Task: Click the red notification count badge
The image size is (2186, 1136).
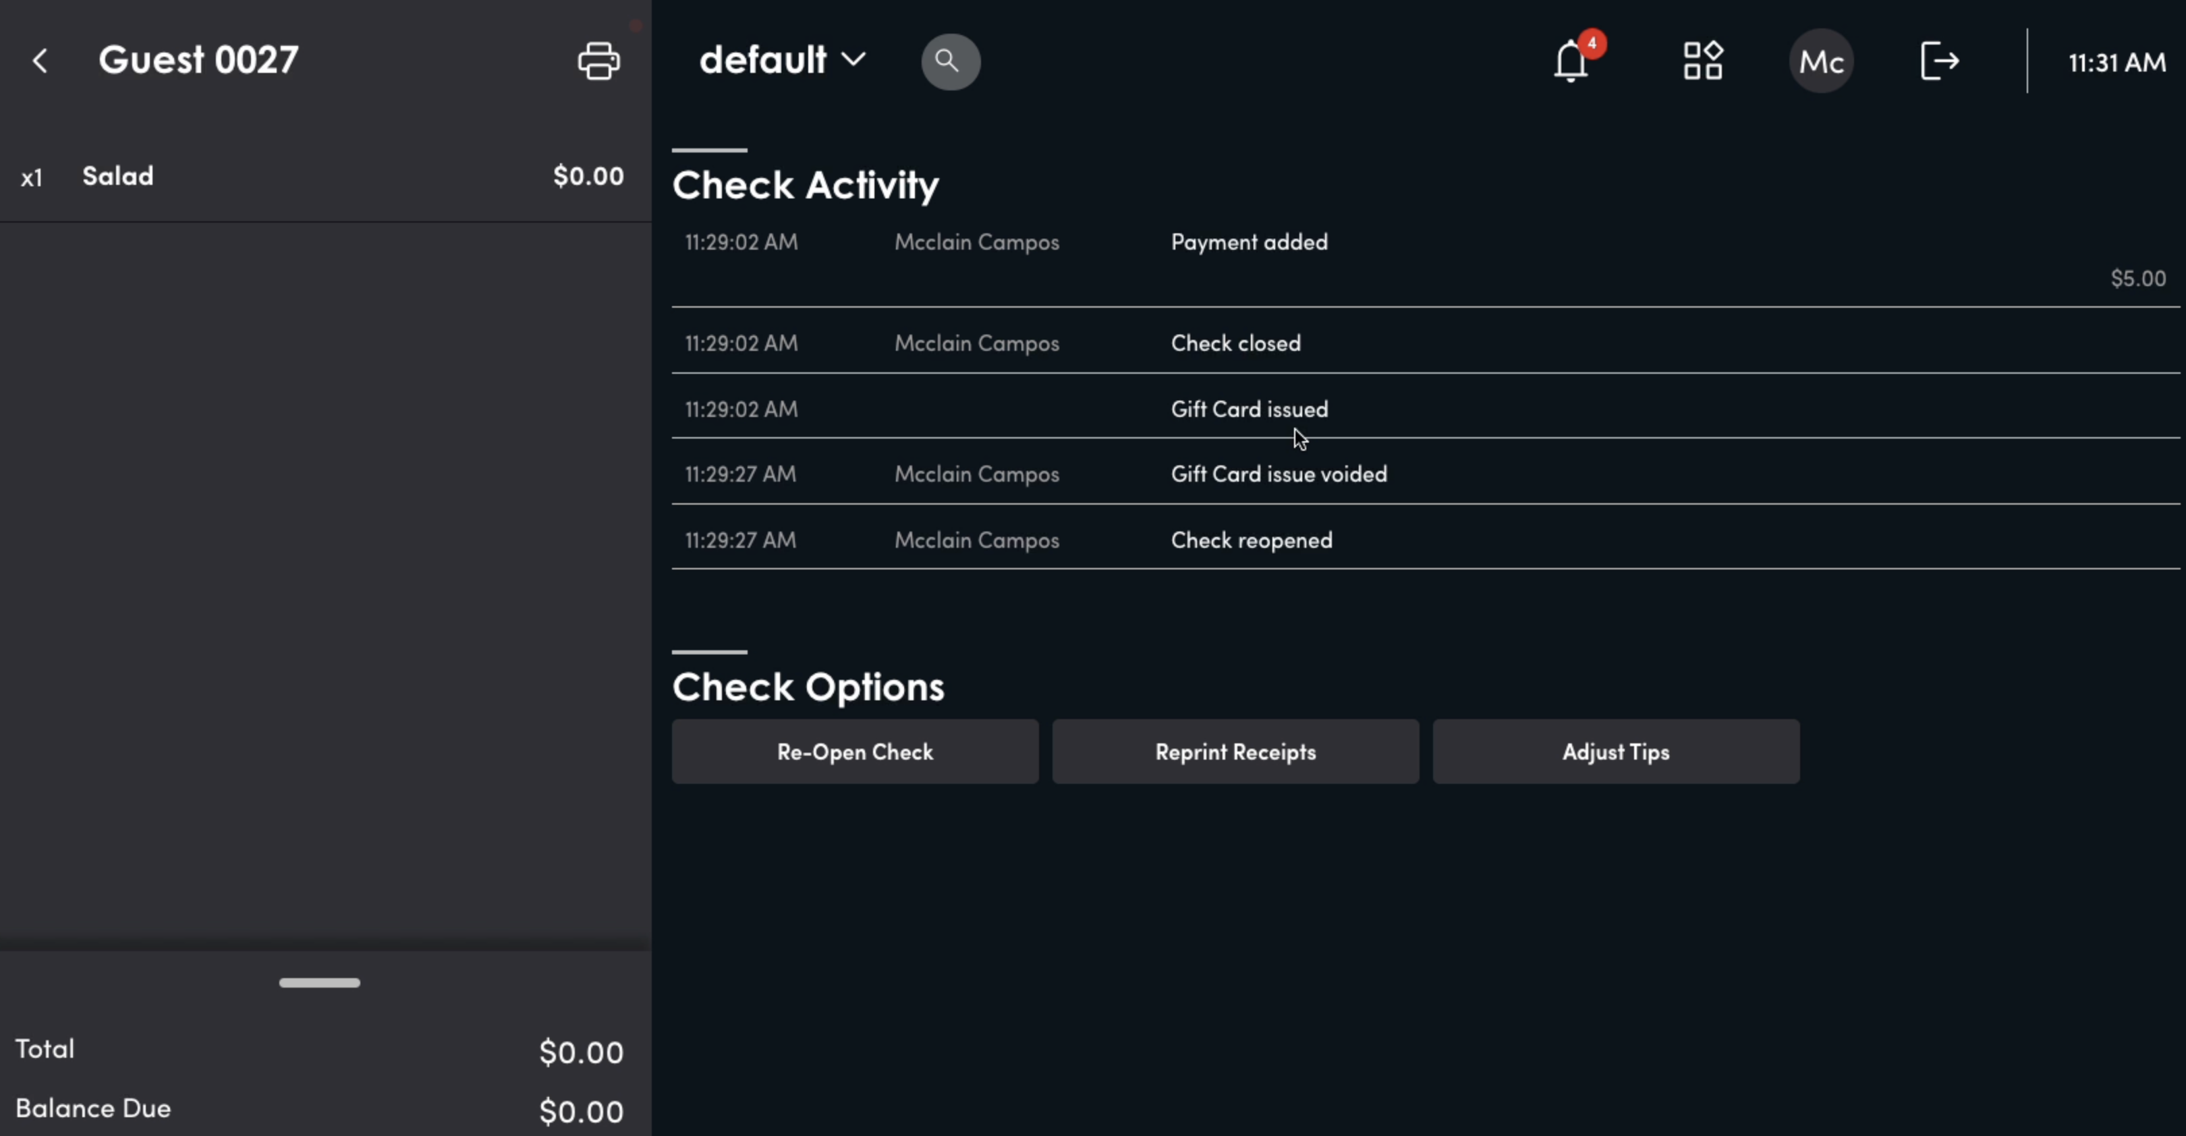Action: coord(1592,43)
